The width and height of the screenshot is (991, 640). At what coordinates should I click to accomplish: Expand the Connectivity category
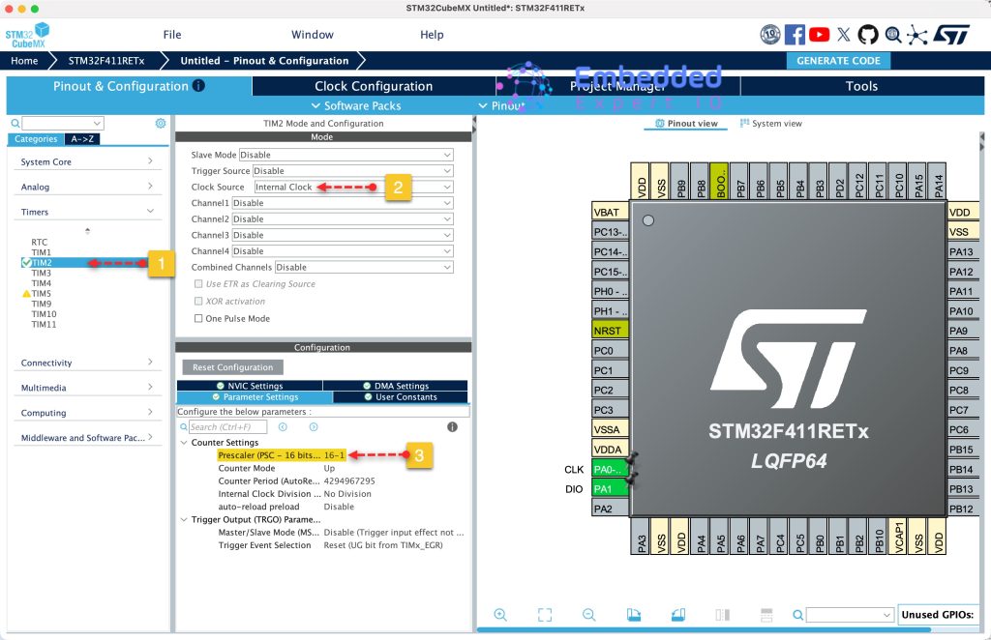click(87, 363)
